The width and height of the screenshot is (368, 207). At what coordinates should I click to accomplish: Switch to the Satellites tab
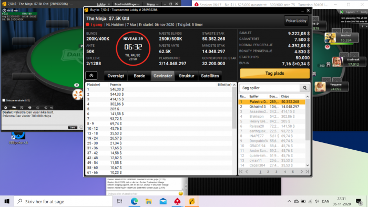pyautogui.click(x=210, y=76)
